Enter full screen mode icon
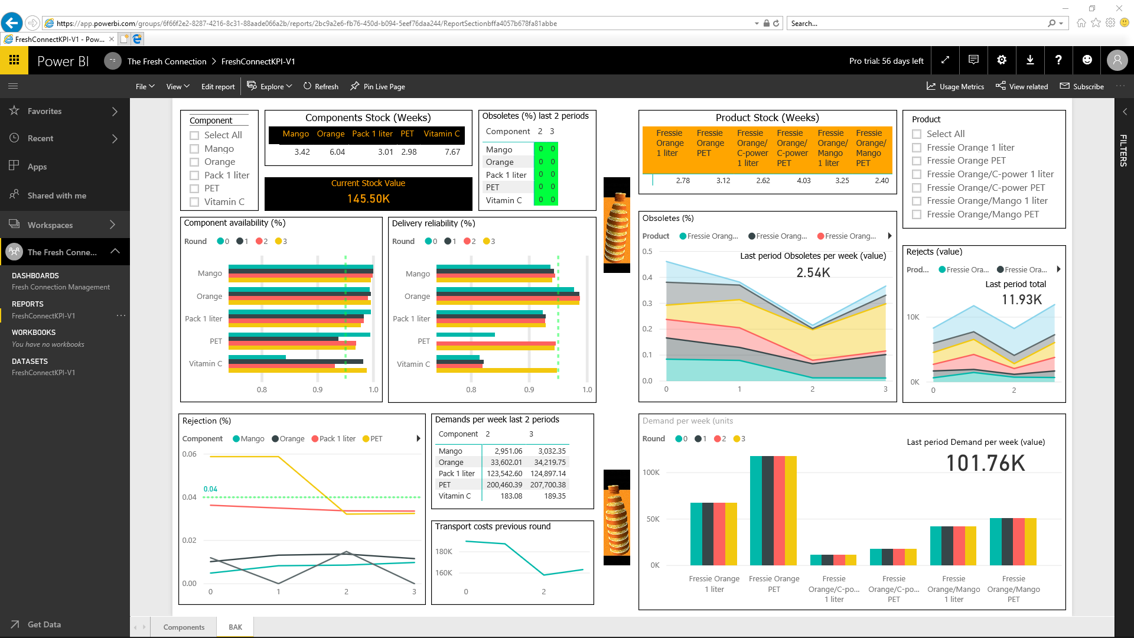Screen dimensions: 1134x638 [x=945, y=60]
